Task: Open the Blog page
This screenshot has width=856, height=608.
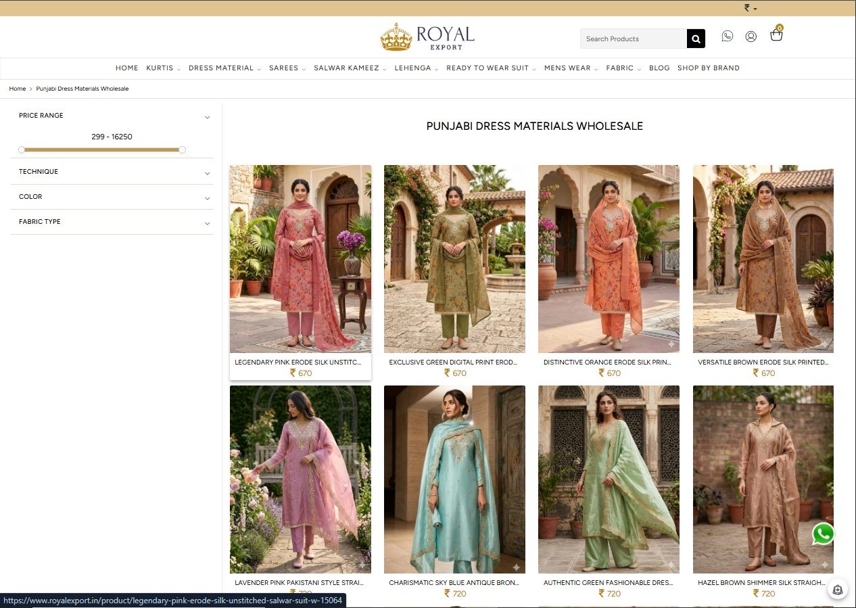Action: tap(659, 68)
